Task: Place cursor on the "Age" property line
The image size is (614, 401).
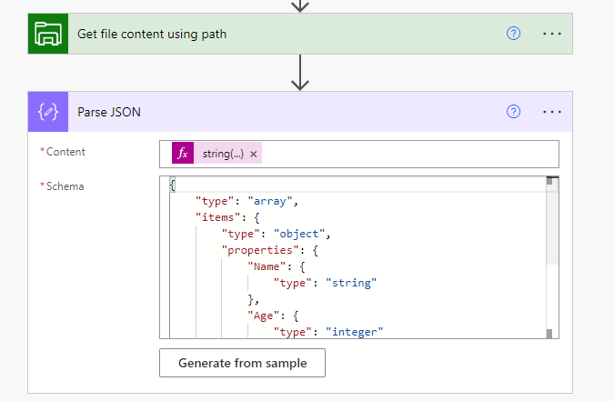Action: tap(260, 316)
